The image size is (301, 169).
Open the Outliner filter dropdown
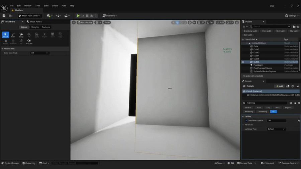[245, 27]
